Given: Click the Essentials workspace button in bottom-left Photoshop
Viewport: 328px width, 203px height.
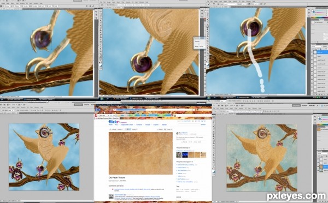Looking at the screenshot, I should coord(78,105).
